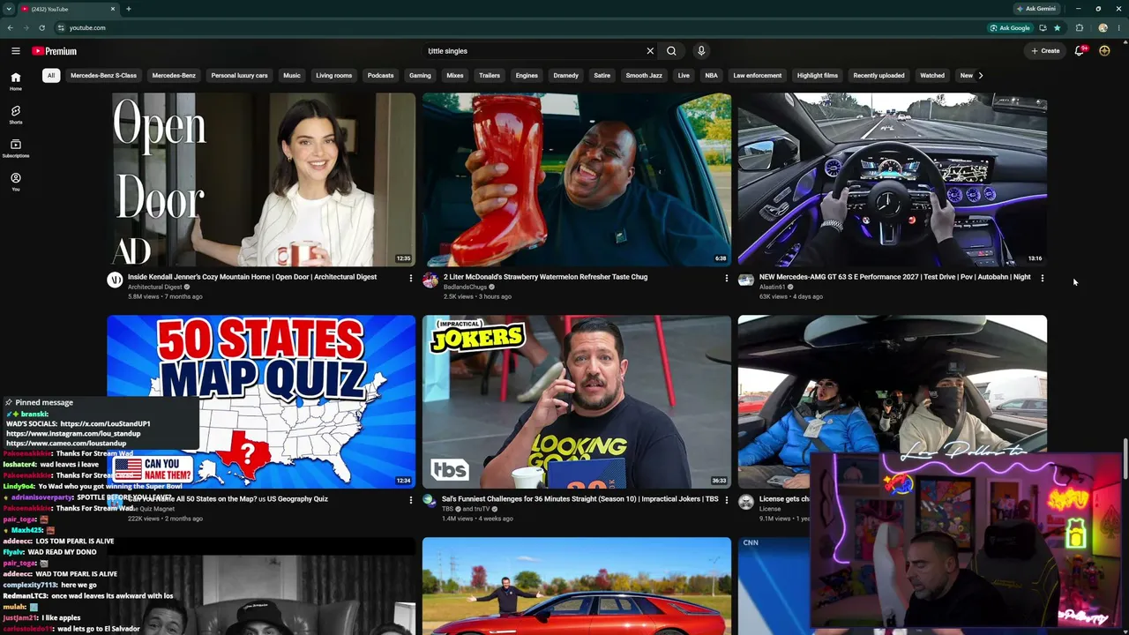Click the Create button
Screen dimensions: 1129x635
pos(1046,51)
